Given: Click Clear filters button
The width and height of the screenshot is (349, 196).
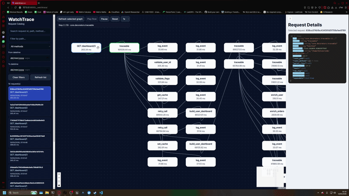Looking at the screenshot, I should click(18, 78).
